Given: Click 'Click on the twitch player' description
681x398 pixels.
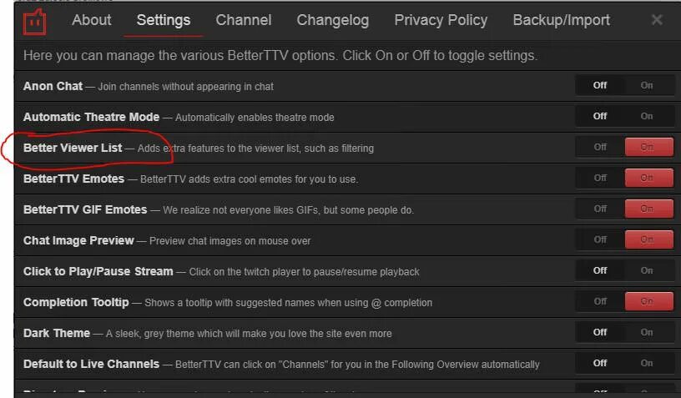Looking at the screenshot, I should (304, 272).
